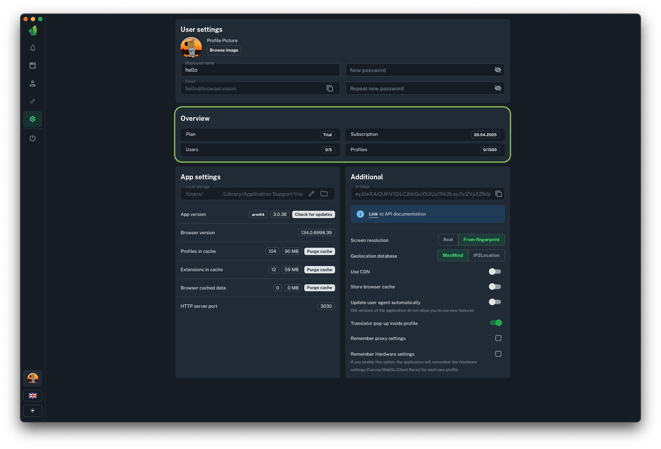
Task: Enable the Use CDN toggle
Action: click(x=495, y=272)
